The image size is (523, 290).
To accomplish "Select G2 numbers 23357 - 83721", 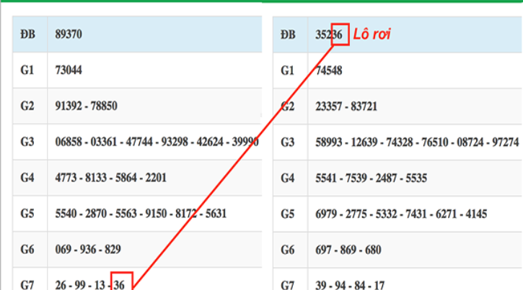I will [x=346, y=106].
